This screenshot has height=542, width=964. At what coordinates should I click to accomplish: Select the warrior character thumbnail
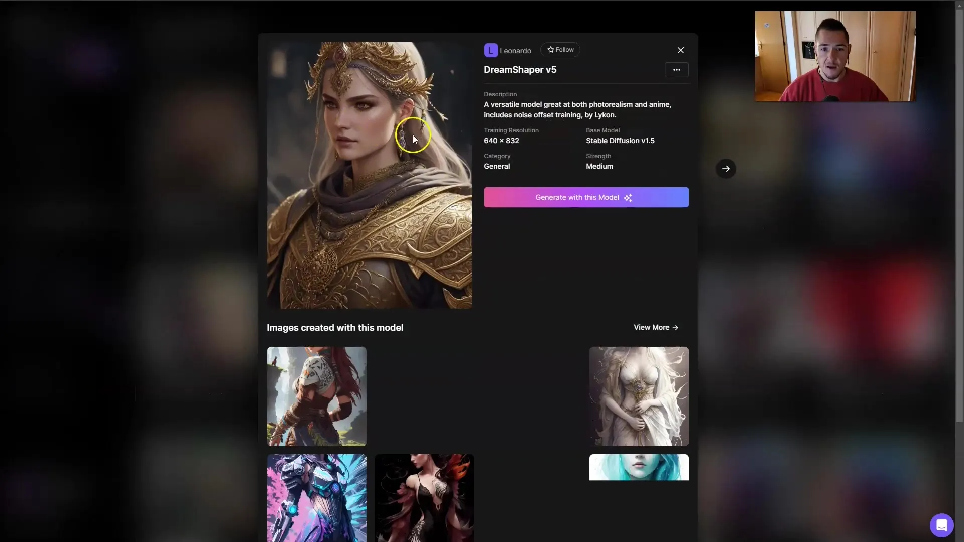pos(317,396)
